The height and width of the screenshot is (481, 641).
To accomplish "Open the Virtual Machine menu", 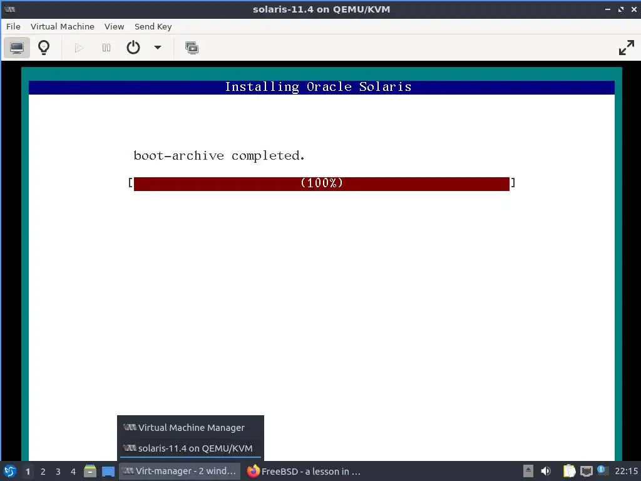I will [63, 26].
